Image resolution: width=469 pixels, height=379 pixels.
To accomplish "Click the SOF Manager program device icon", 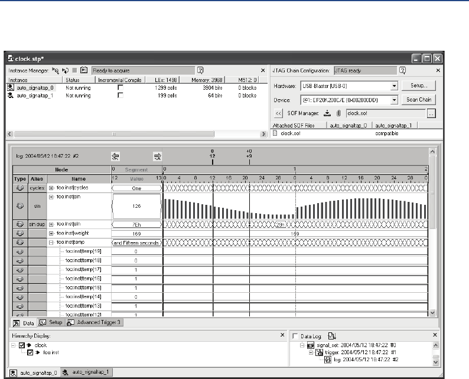I will pos(327,113).
